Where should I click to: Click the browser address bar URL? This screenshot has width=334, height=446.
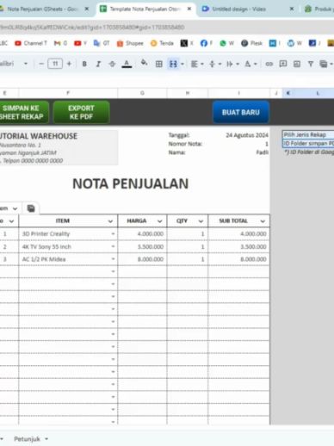(x=92, y=28)
